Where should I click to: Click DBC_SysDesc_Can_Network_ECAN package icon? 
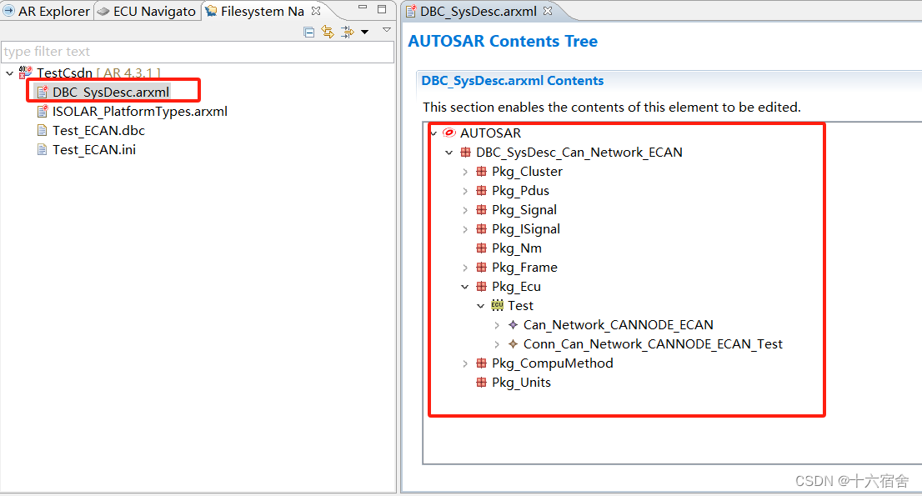(x=465, y=153)
